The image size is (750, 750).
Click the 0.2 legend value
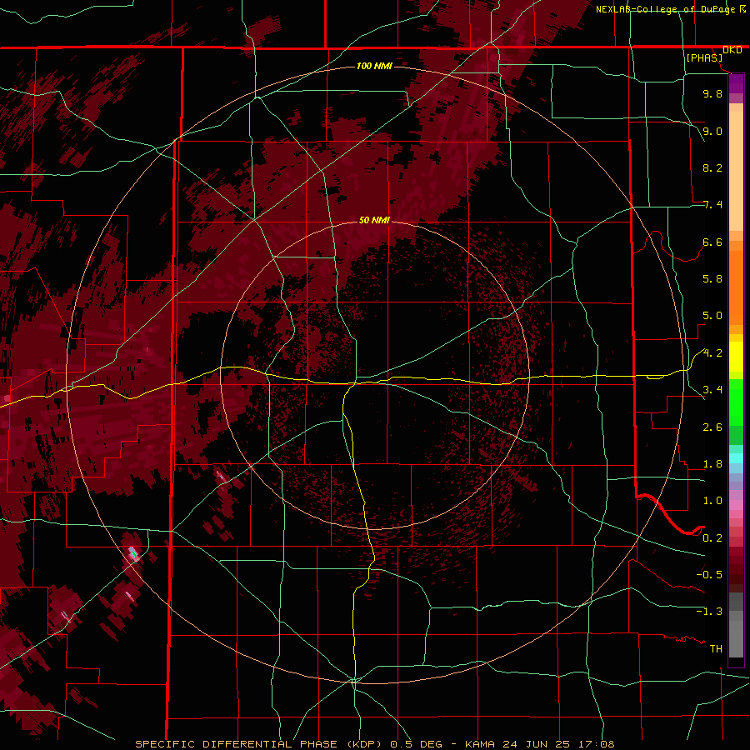tap(712, 538)
